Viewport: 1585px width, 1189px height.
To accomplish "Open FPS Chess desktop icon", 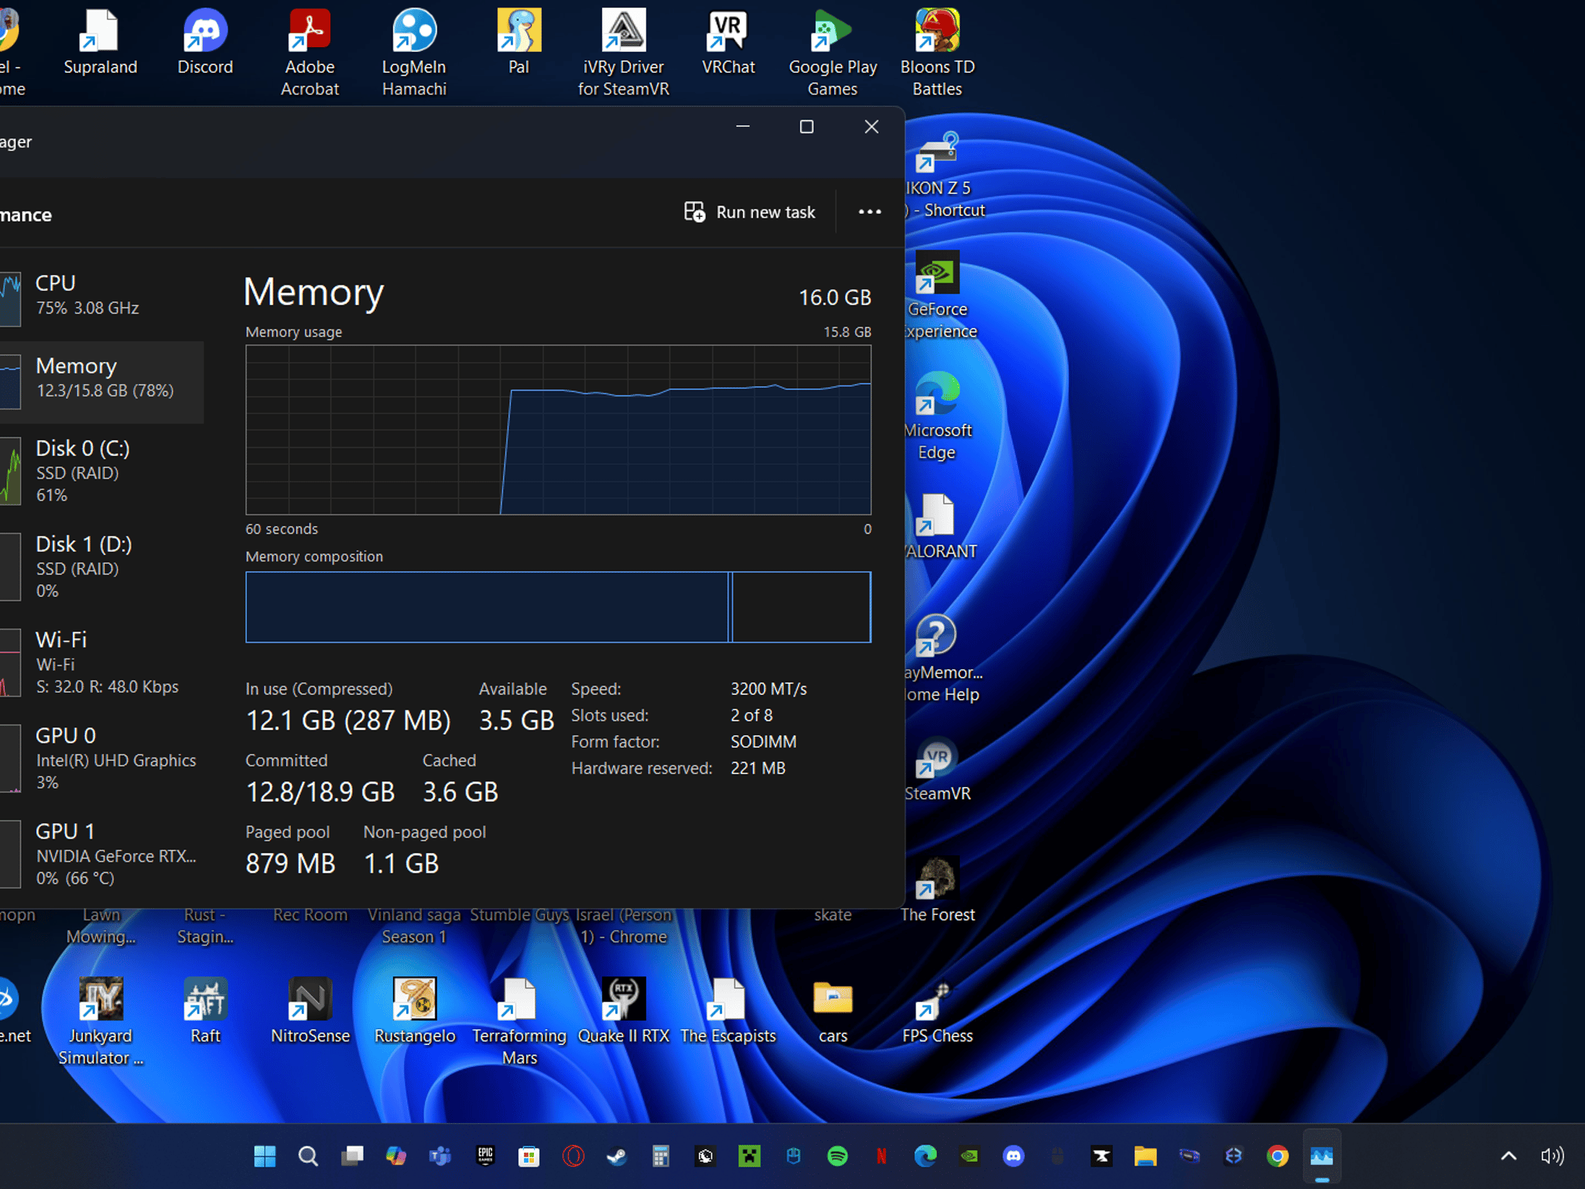I will 937,1011.
